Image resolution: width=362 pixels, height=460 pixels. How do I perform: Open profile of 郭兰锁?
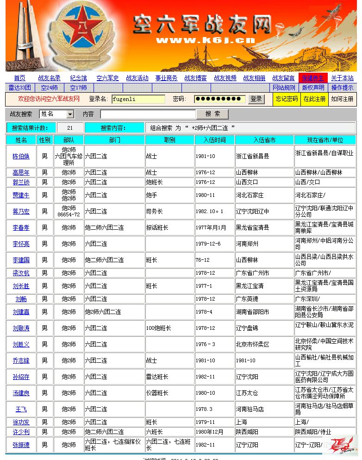(21, 182)
